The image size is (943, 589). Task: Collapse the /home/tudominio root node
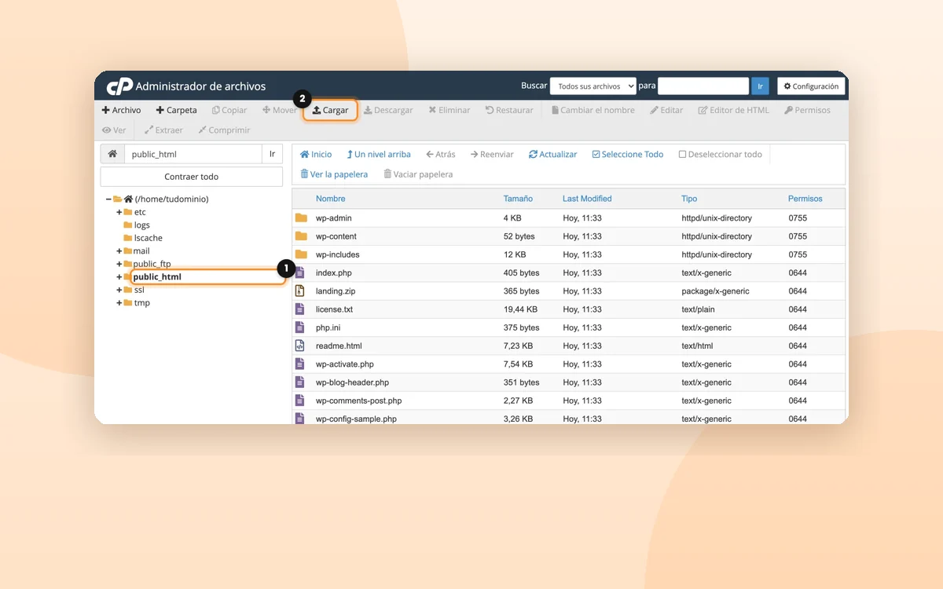108,199
